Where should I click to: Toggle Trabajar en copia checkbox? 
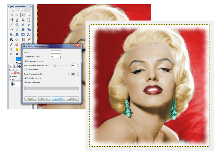click(26, 78)
